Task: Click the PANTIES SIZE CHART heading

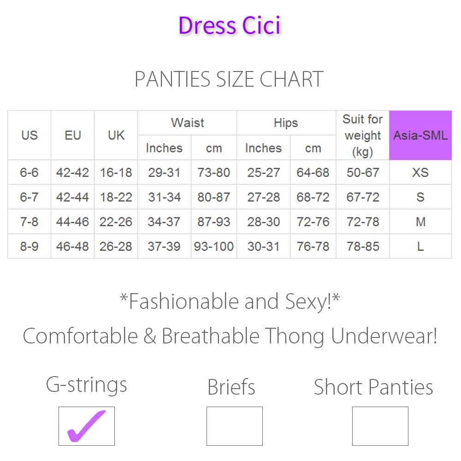Action: click(229, 79)
